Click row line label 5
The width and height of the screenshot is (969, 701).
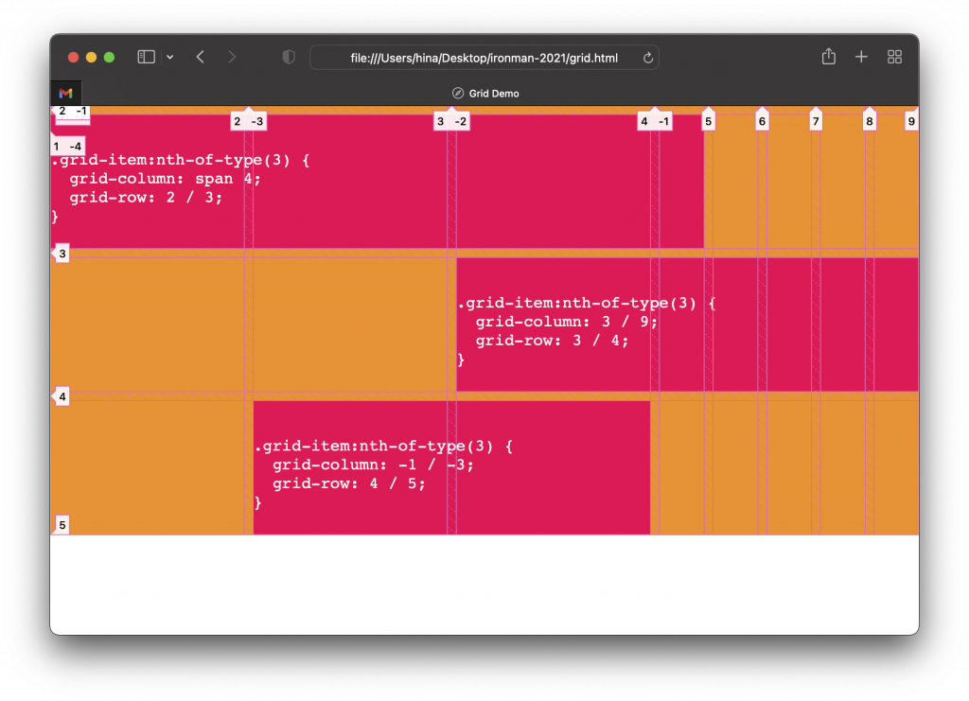click(62, 525)
